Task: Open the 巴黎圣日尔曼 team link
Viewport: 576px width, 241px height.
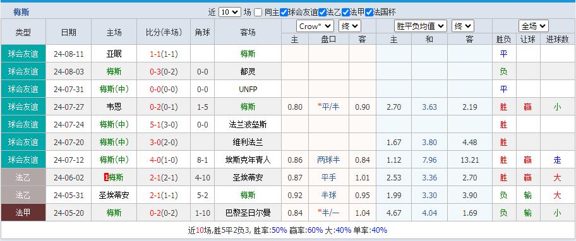Action: 248,213
